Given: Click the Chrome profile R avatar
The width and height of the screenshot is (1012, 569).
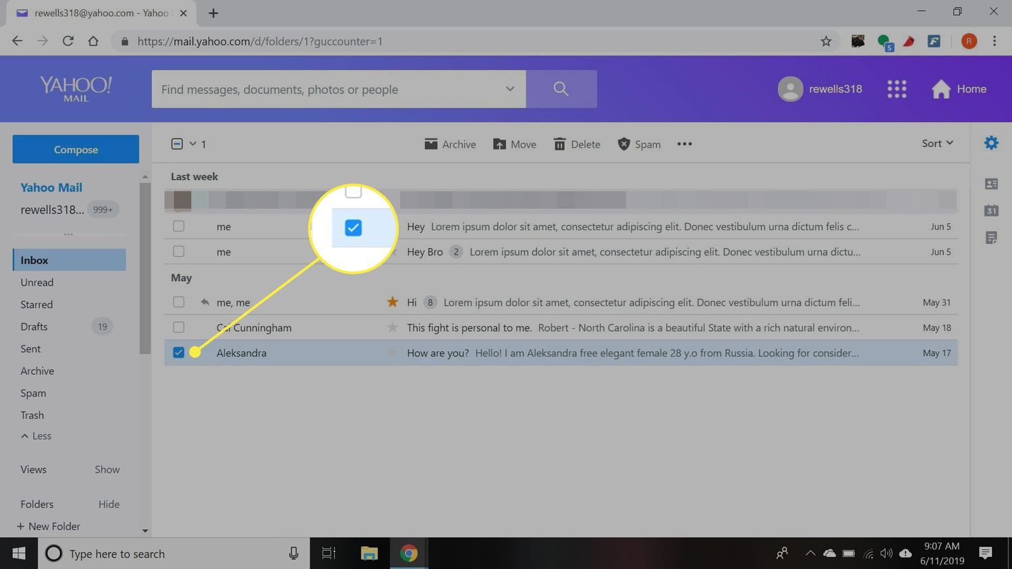Looking at the screenshot, I should point(969,41).
